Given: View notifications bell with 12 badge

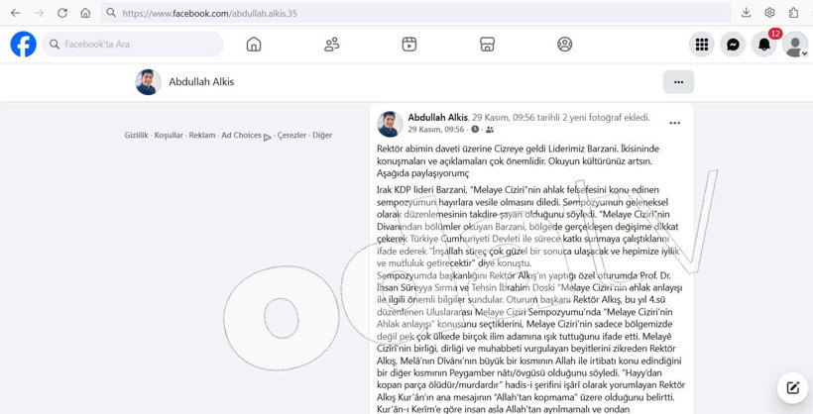Looking at the screenshot, I should click(x=764, y=45).
